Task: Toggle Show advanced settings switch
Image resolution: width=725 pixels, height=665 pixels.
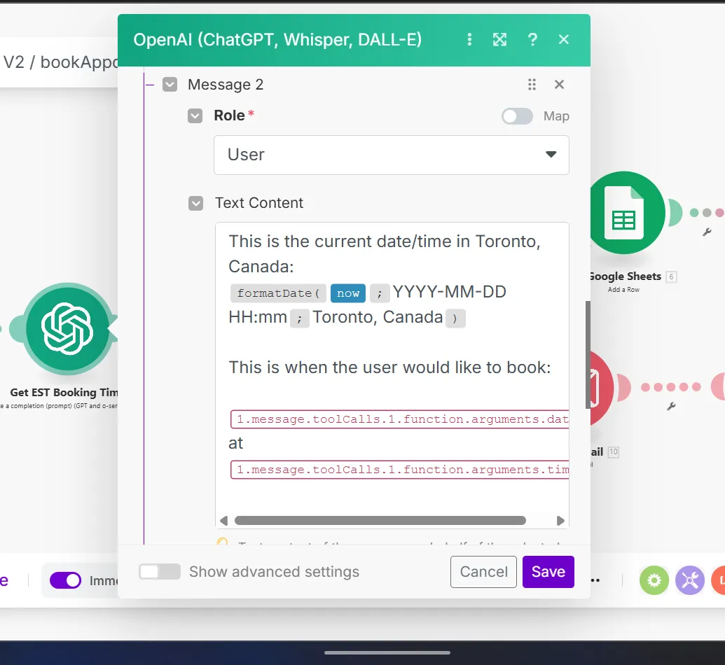Action: point(160,572)
